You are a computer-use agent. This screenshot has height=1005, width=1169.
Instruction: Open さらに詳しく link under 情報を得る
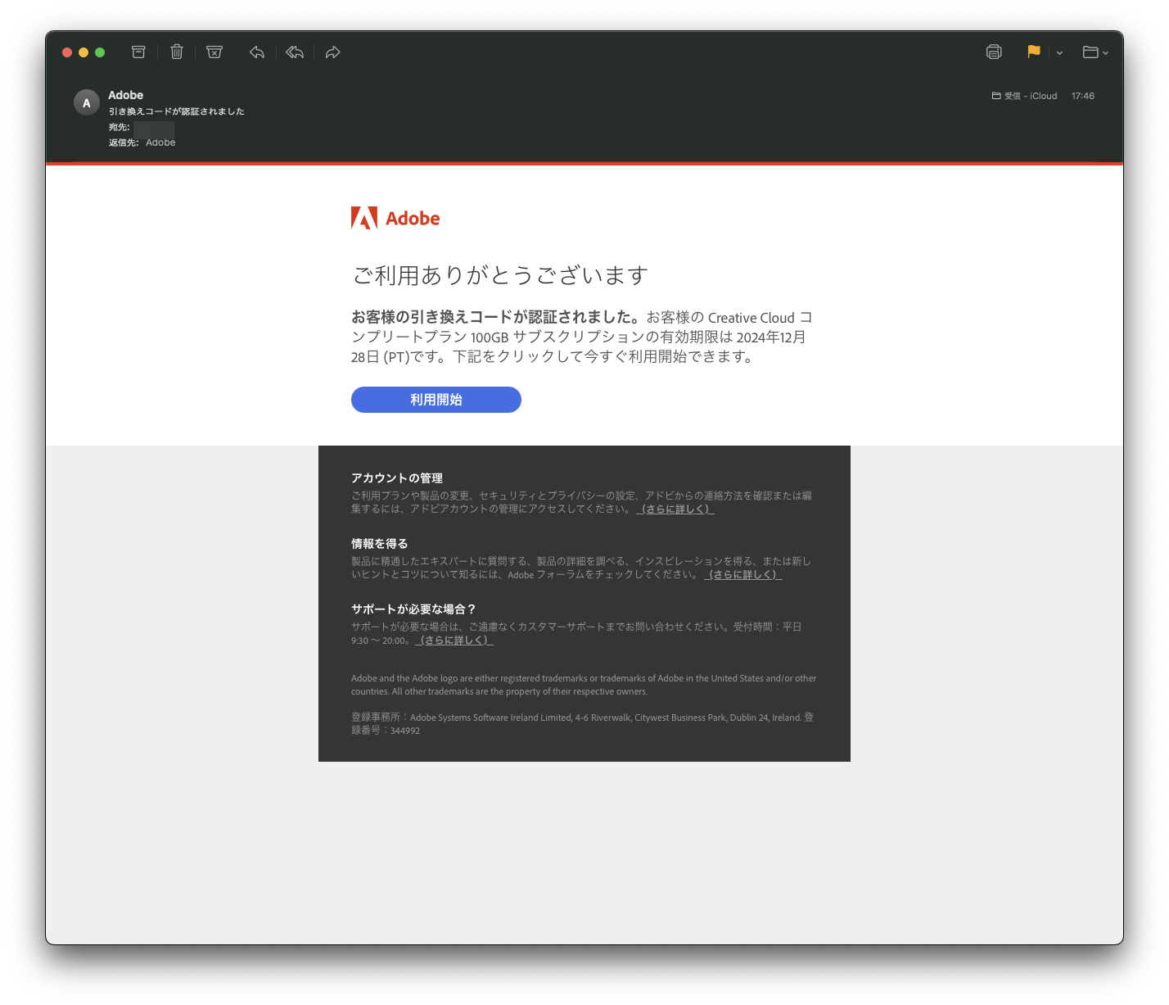tap(743, 574)
